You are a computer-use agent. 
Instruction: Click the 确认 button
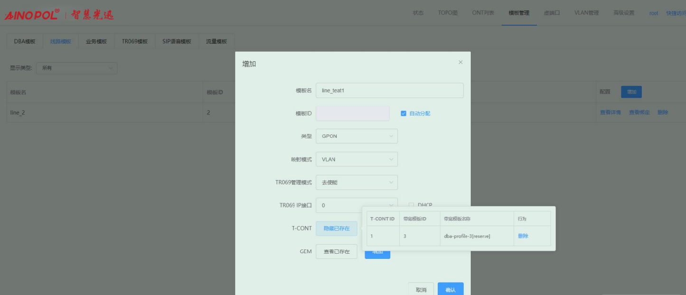(451, 289)
